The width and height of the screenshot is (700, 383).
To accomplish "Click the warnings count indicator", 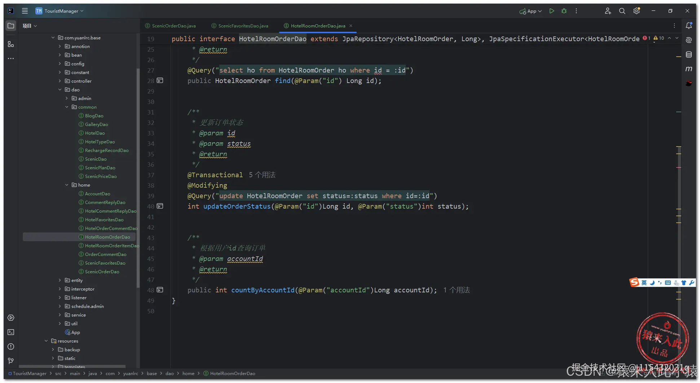I will click(x=659, y=38).
